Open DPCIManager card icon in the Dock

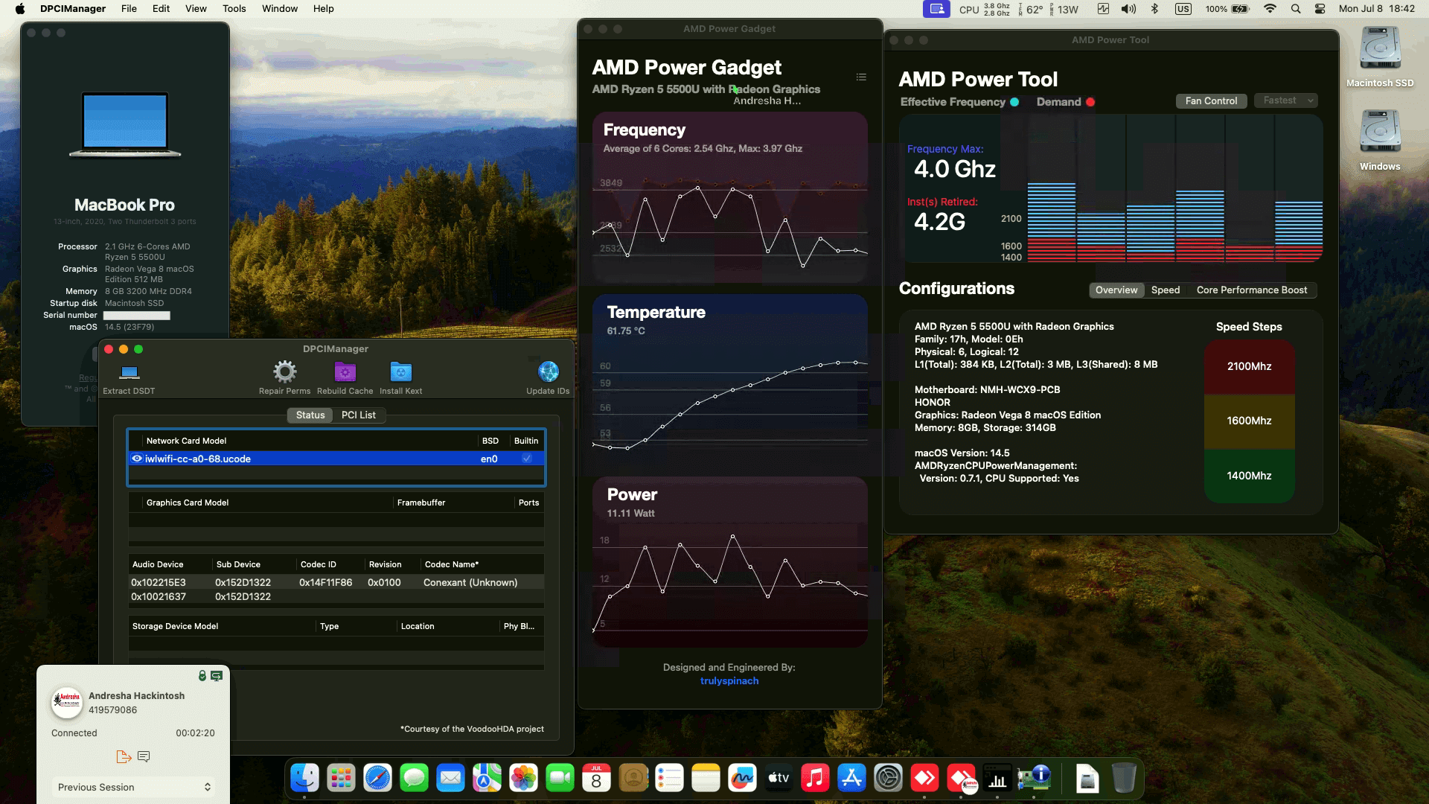pos(1034,779)
